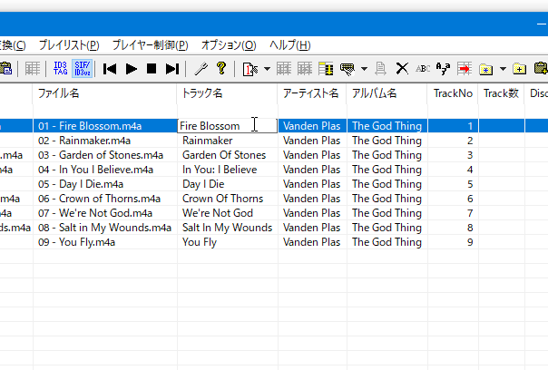
Task: Open the プレイヤー制御(P) menu
Action: pos(150,45)
